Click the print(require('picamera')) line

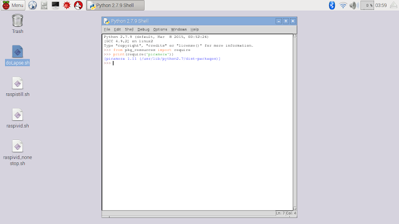[138, 54]
